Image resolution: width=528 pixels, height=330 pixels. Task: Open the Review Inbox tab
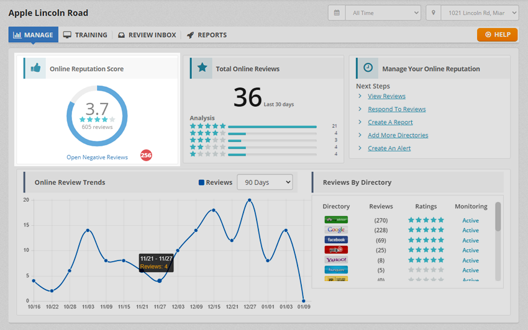147,35
